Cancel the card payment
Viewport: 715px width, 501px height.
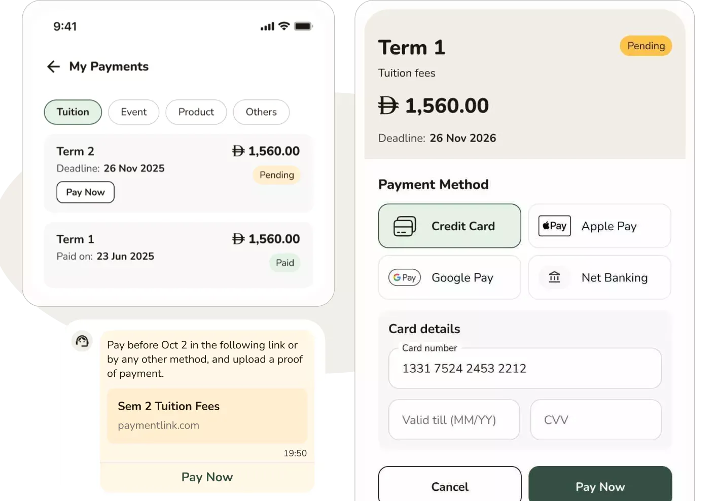coord(449,486)
